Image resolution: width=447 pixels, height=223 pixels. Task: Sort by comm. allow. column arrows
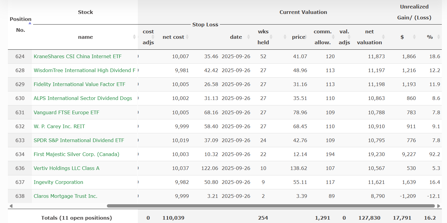(x=333, y=37)
